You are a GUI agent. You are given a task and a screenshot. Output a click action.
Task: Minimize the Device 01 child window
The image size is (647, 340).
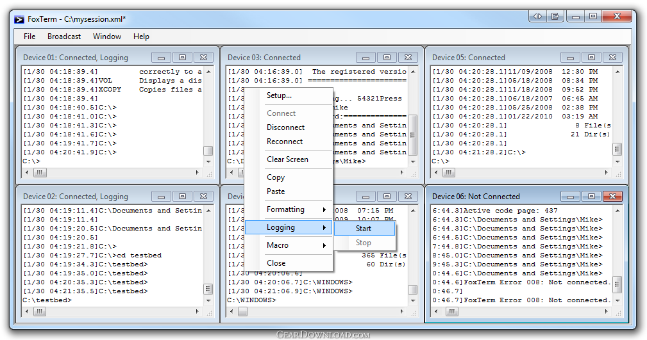click(162, 58)
